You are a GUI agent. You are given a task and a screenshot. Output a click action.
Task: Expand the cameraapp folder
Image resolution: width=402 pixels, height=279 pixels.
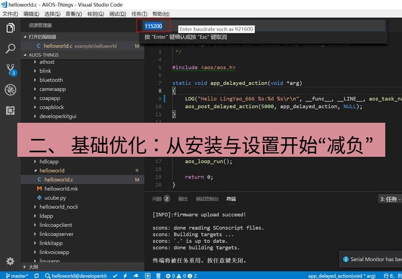(35, 89)
